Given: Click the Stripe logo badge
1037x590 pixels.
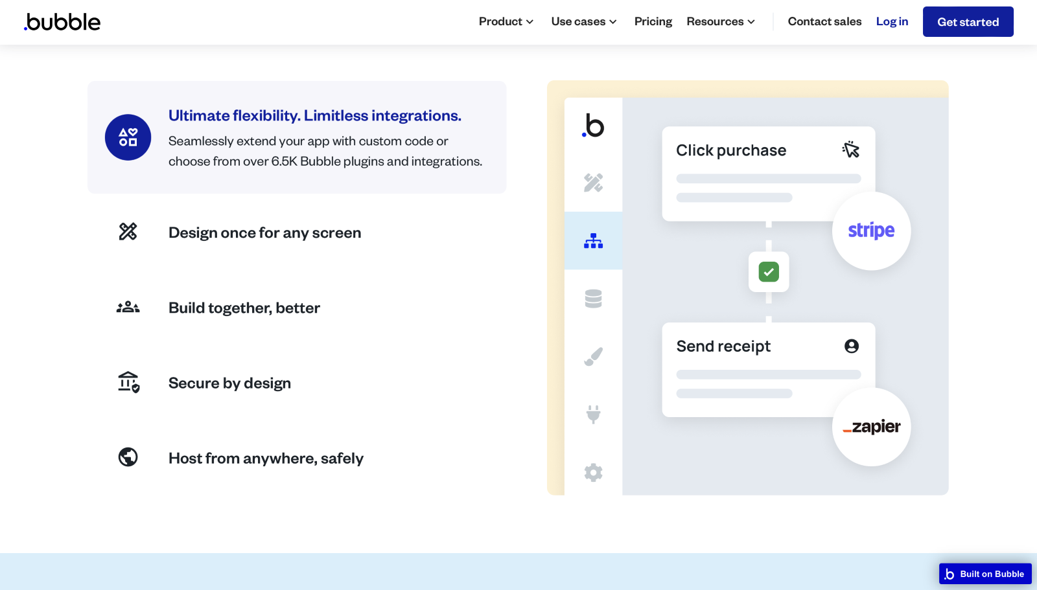Looking at the screenshot, I should 872,231.
